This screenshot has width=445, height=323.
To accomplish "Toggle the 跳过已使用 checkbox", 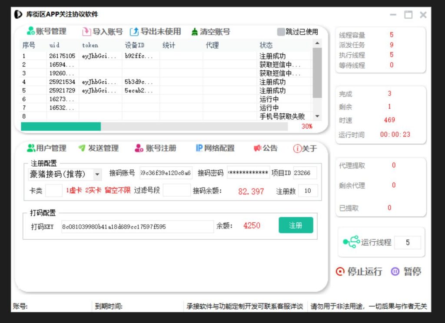I will (x=281, y=32).
